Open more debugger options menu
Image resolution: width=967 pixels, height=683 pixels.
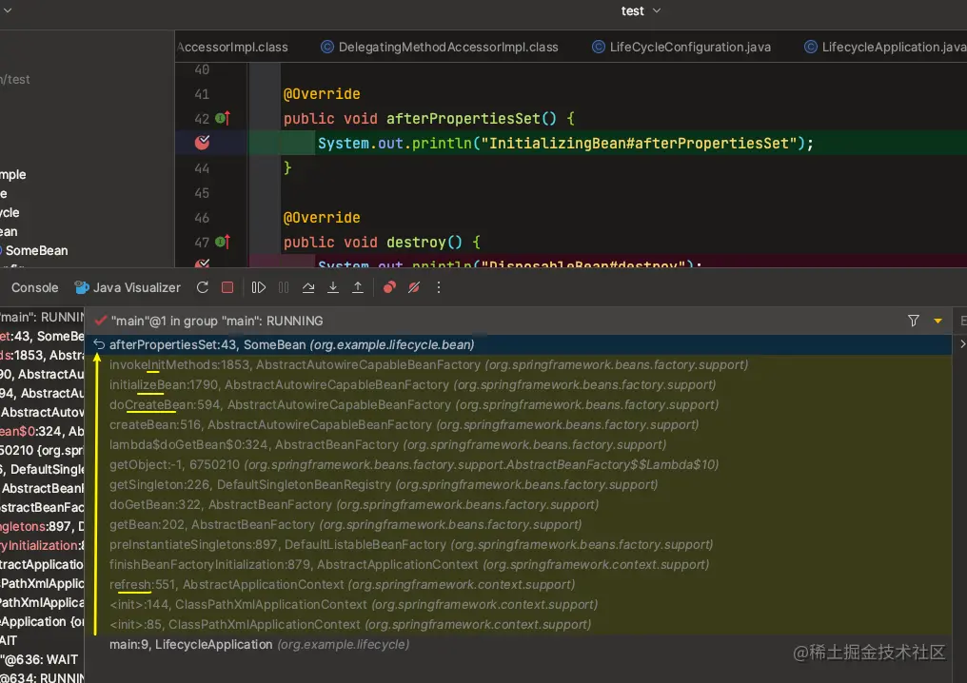pyautogui.click(x=439, y=287)
